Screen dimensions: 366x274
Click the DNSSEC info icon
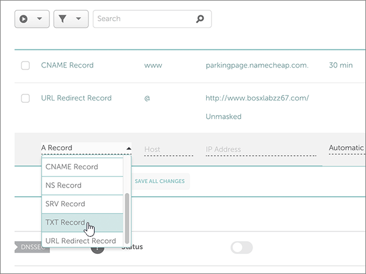(x=97, y=247)
